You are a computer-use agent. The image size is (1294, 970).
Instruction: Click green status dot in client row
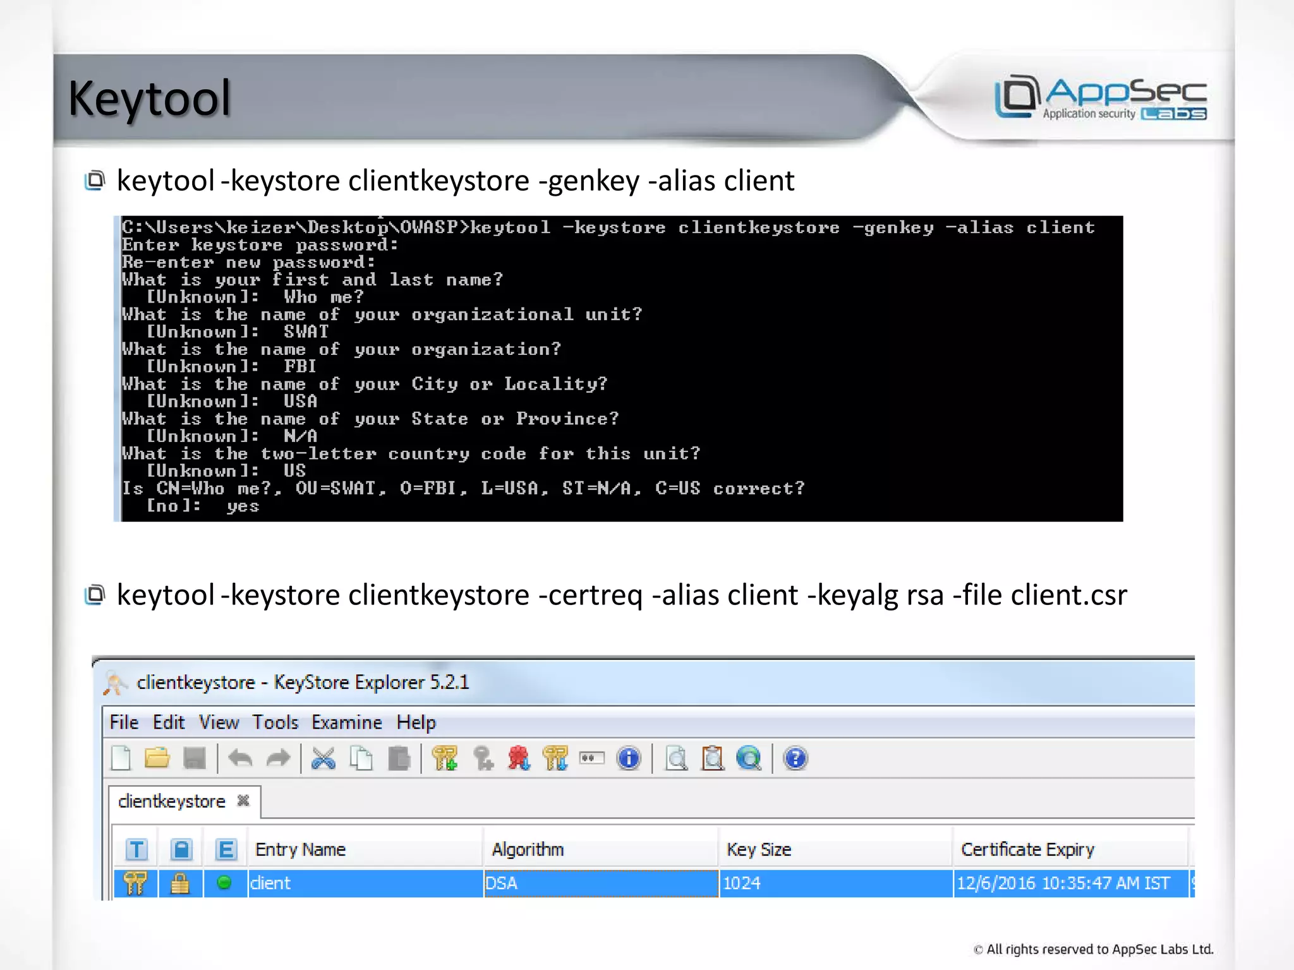tap(224, 882)
